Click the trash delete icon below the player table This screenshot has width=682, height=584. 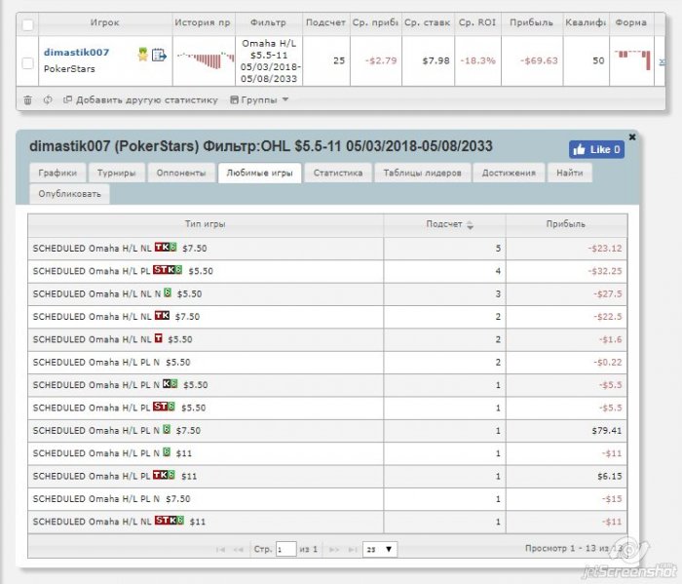click(x=28, y=100)
